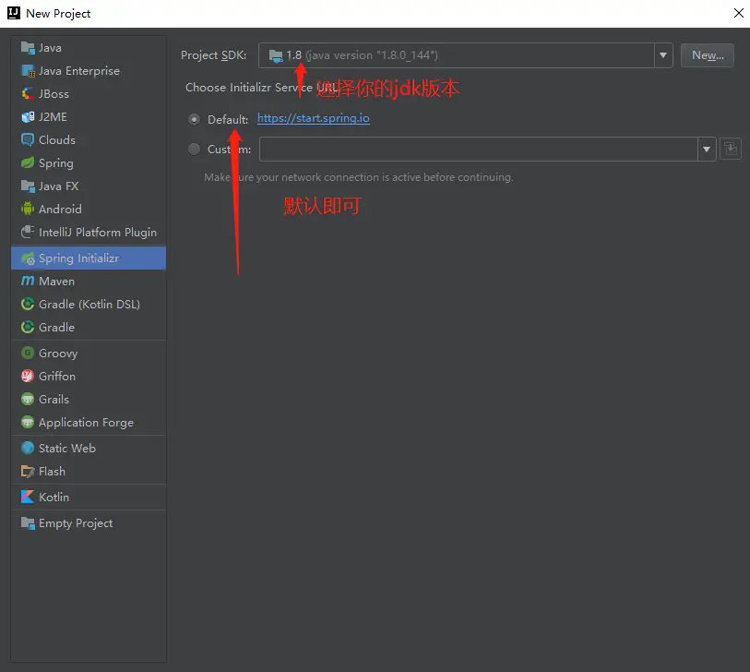This screenshot has height=672, width=750.
Task: Expand the Project SDK dropdown arrow
Action: click(x=663, y=55)
